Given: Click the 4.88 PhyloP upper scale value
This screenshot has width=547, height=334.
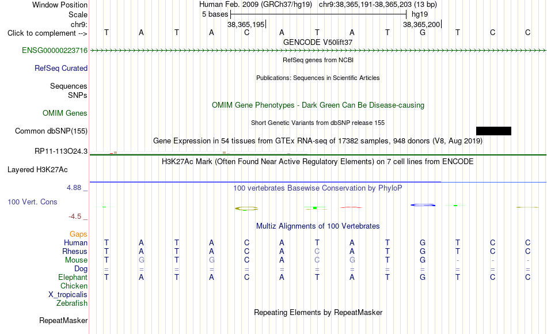Looking at the screenshot, I should pos(74,188).
